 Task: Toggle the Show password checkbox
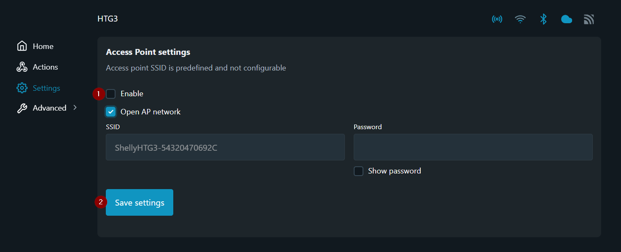tap(358, 171)
